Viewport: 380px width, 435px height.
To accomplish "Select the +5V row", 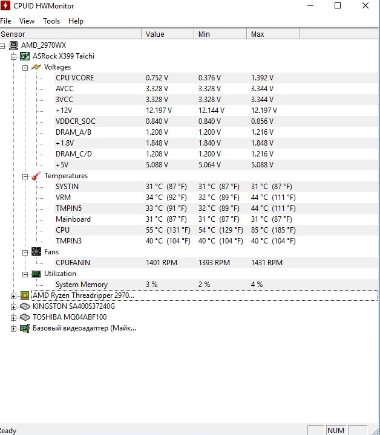I will [217, 165].
